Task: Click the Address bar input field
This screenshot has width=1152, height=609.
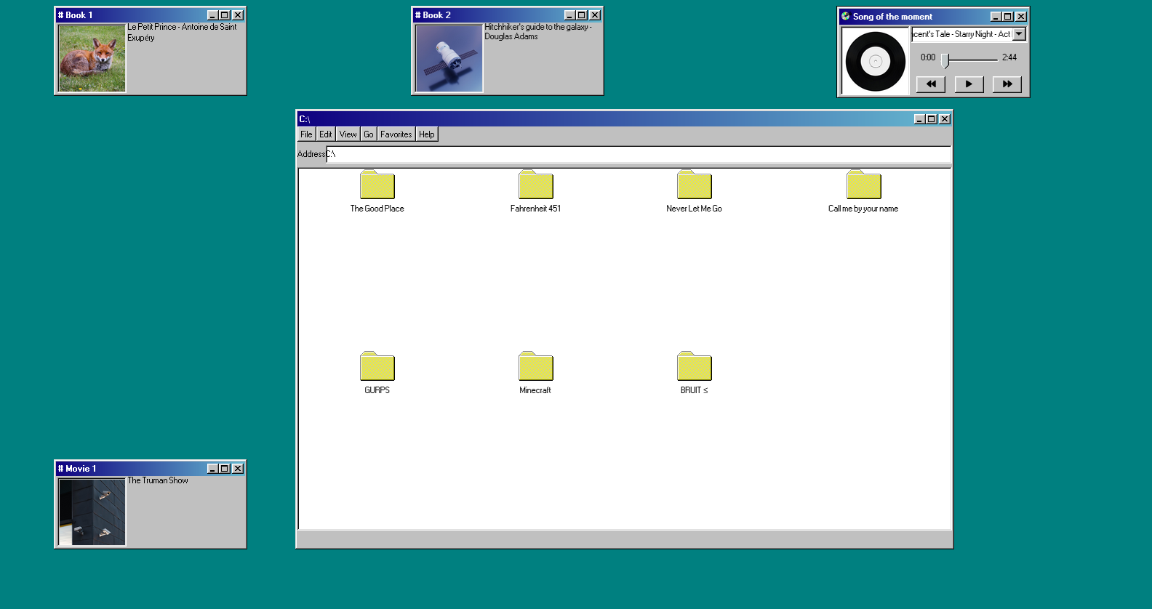Action: 637,154
